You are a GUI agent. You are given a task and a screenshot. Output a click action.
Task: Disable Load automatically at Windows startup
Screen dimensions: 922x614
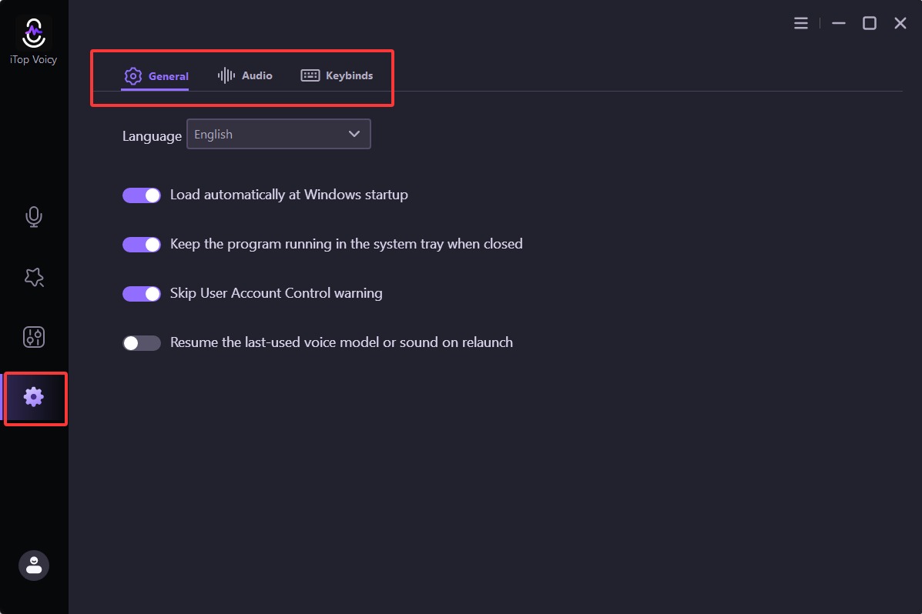point(142,195)
